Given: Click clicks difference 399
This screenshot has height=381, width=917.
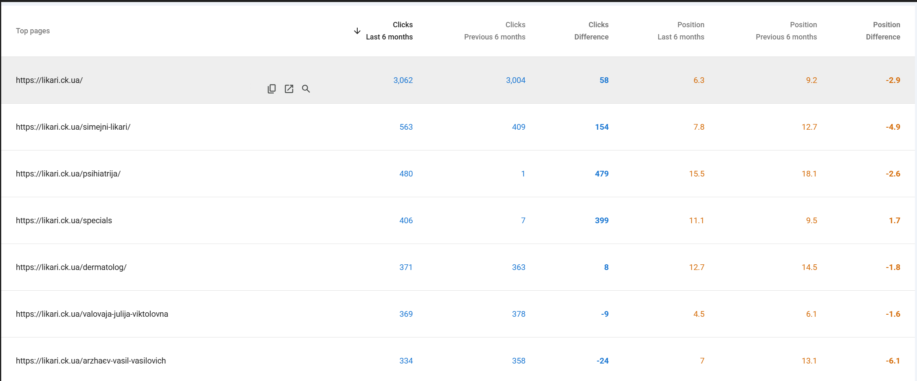Looking at the screenshot, I should pyautogui.click(x=602, y=220).
